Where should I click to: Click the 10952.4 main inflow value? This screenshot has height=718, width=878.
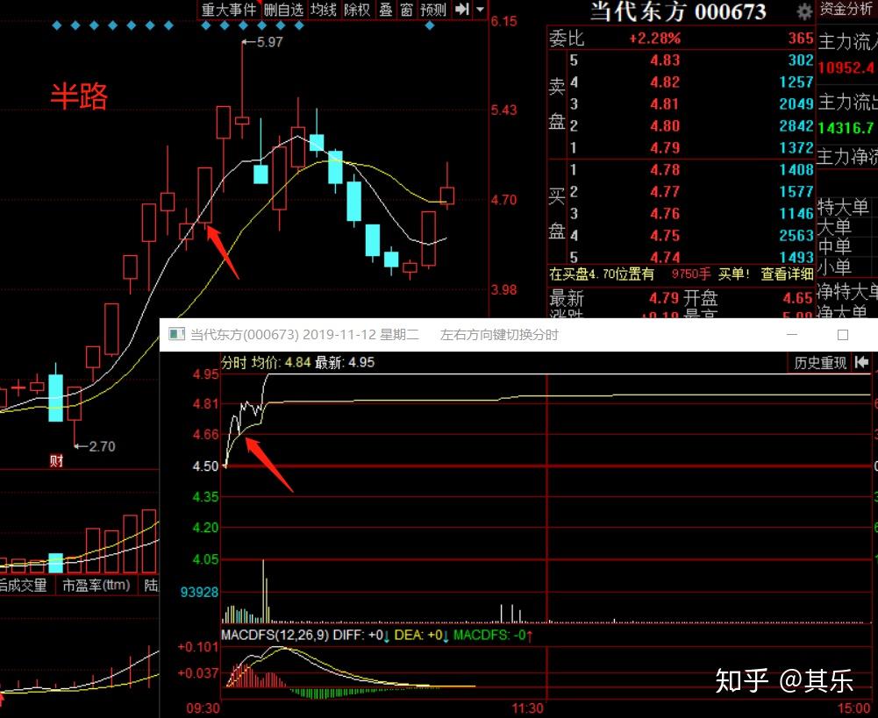(x=846, y=68)
